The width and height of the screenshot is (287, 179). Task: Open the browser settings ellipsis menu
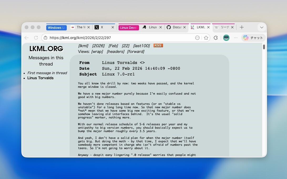click(x=236, y=38)
